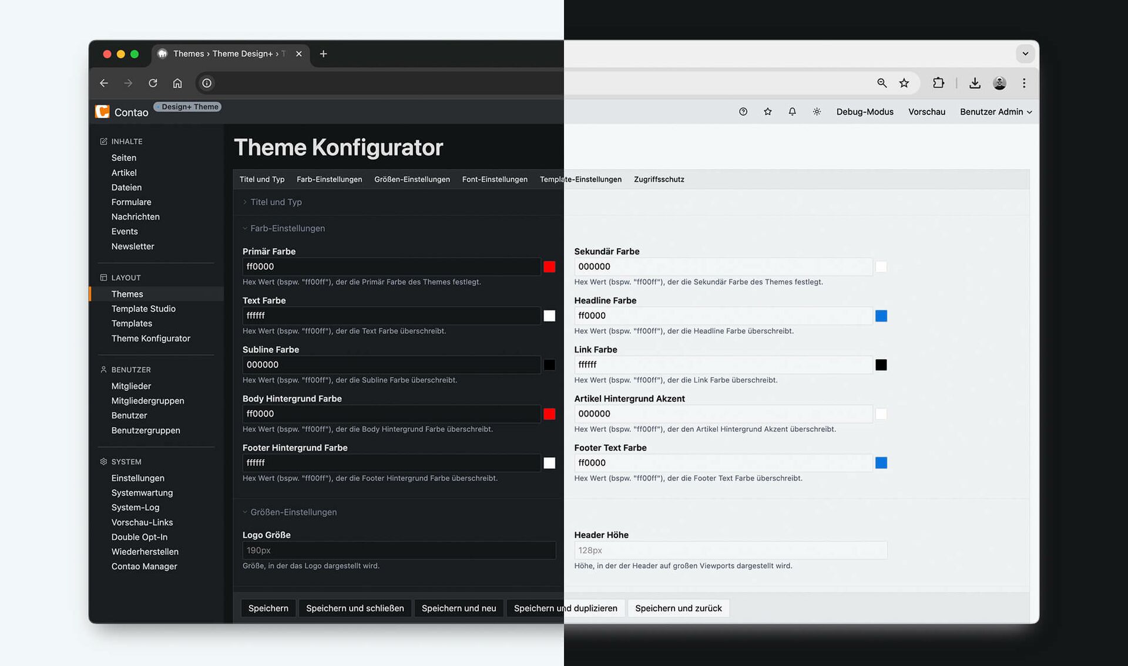
Task: Toggle the light/dark mode sun icon
Action: 817,111
